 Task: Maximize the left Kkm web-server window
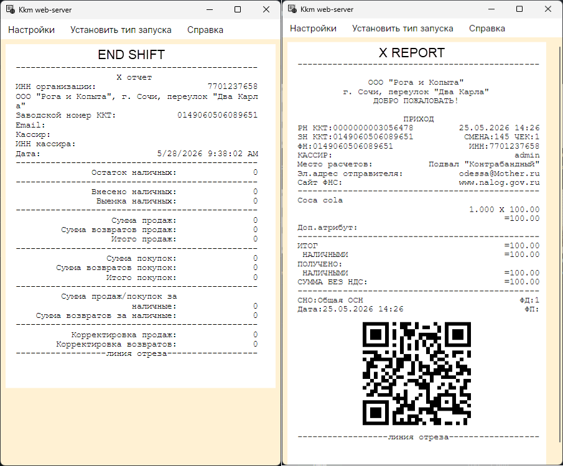238,10
